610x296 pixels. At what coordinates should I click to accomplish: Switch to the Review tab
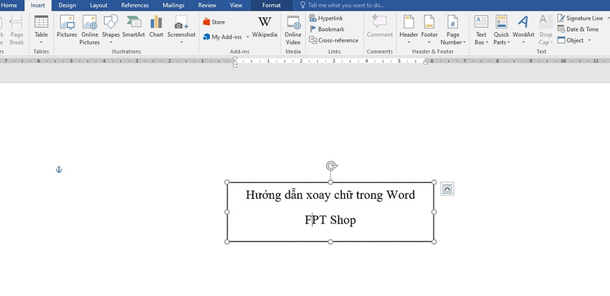(x=207, y=6)
